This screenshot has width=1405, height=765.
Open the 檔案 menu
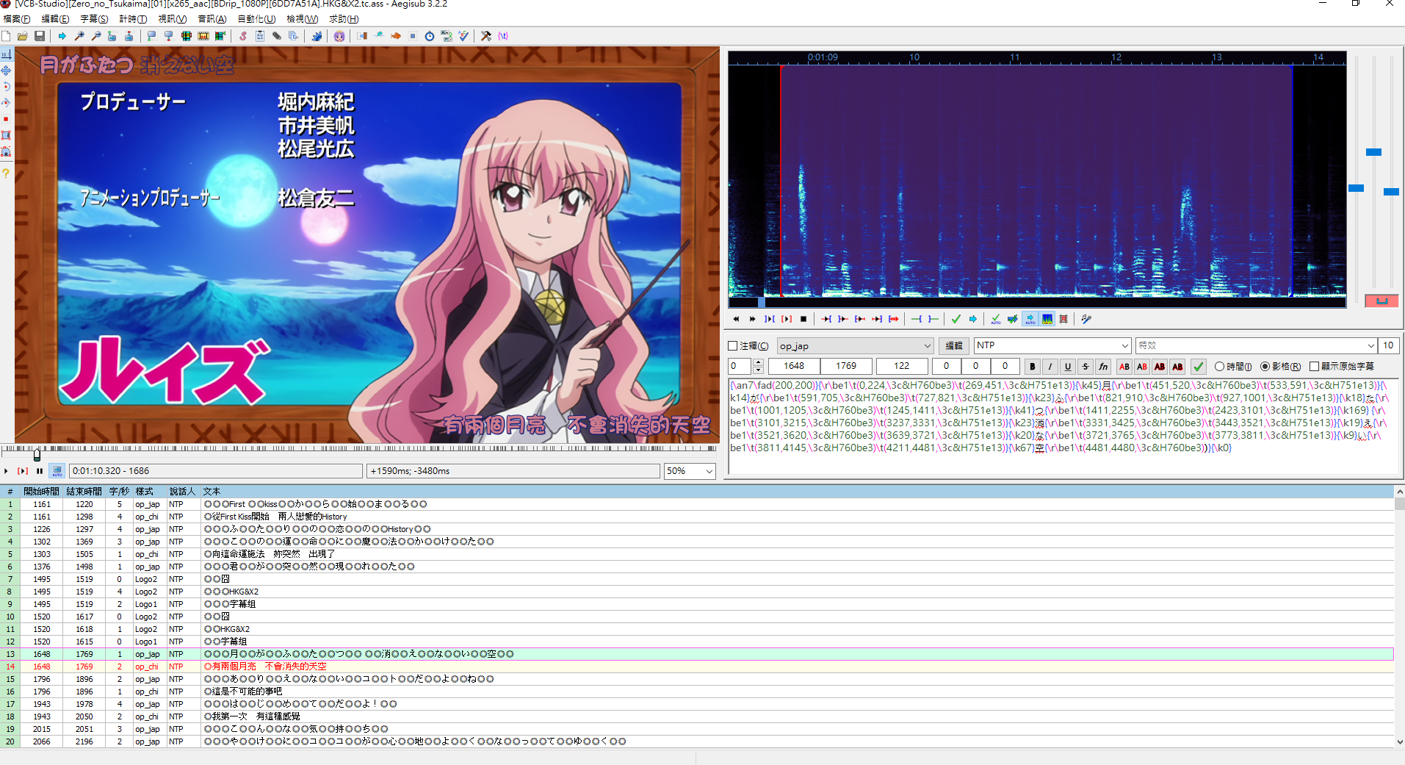coord(17,19)
